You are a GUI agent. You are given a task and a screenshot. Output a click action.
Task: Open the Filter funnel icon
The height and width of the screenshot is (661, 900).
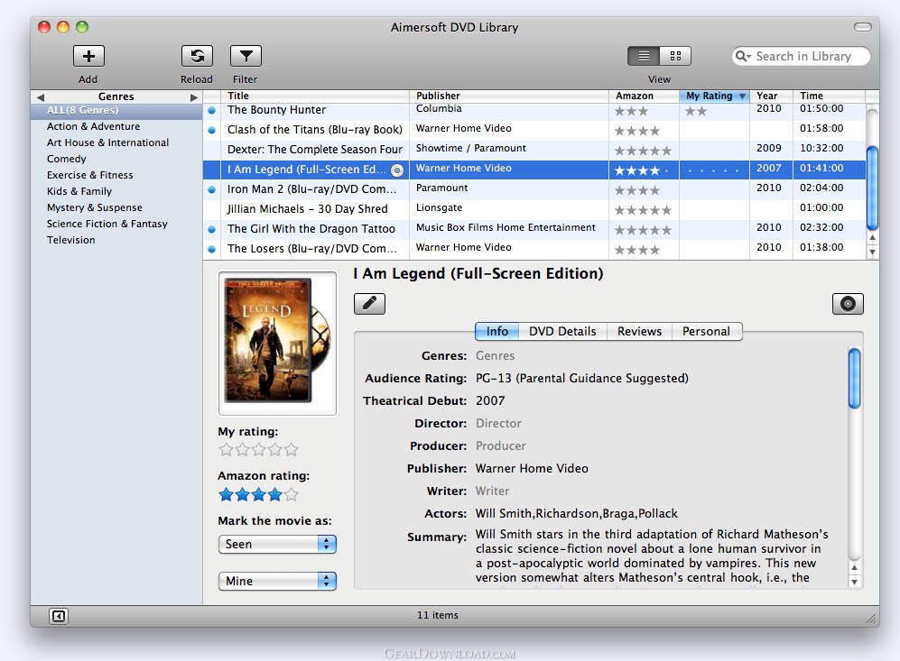point(246,56)
